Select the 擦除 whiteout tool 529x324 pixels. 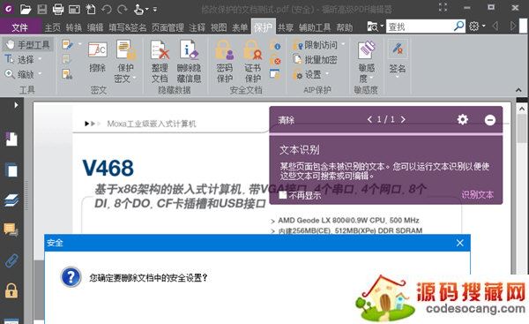pos(98,57)
